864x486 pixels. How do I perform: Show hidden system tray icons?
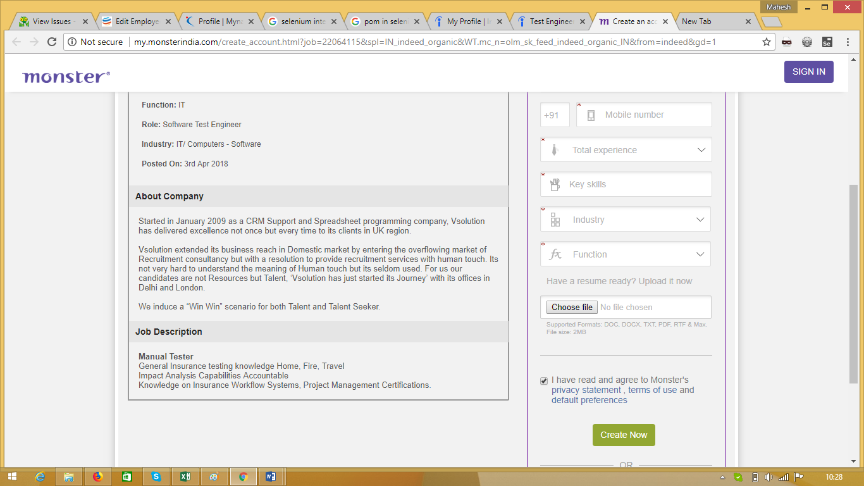(723, 477)
